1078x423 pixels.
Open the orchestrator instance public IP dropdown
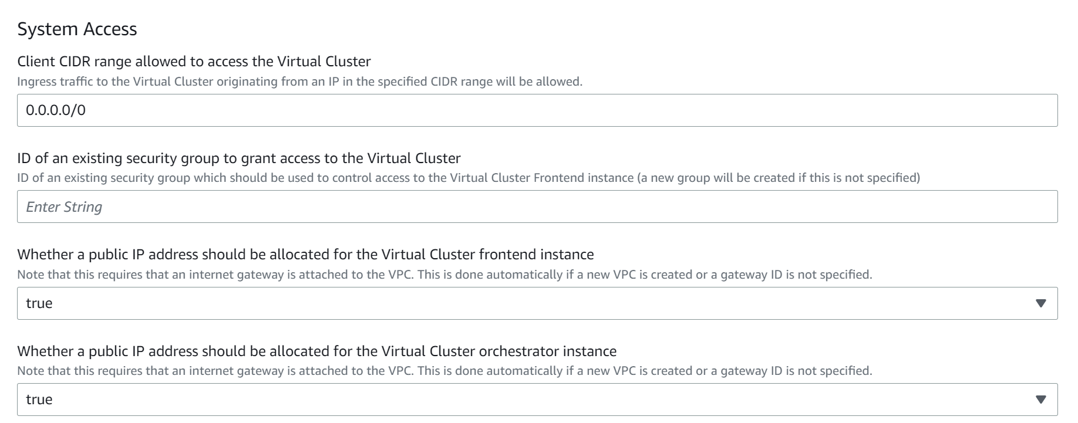[537, 400]
